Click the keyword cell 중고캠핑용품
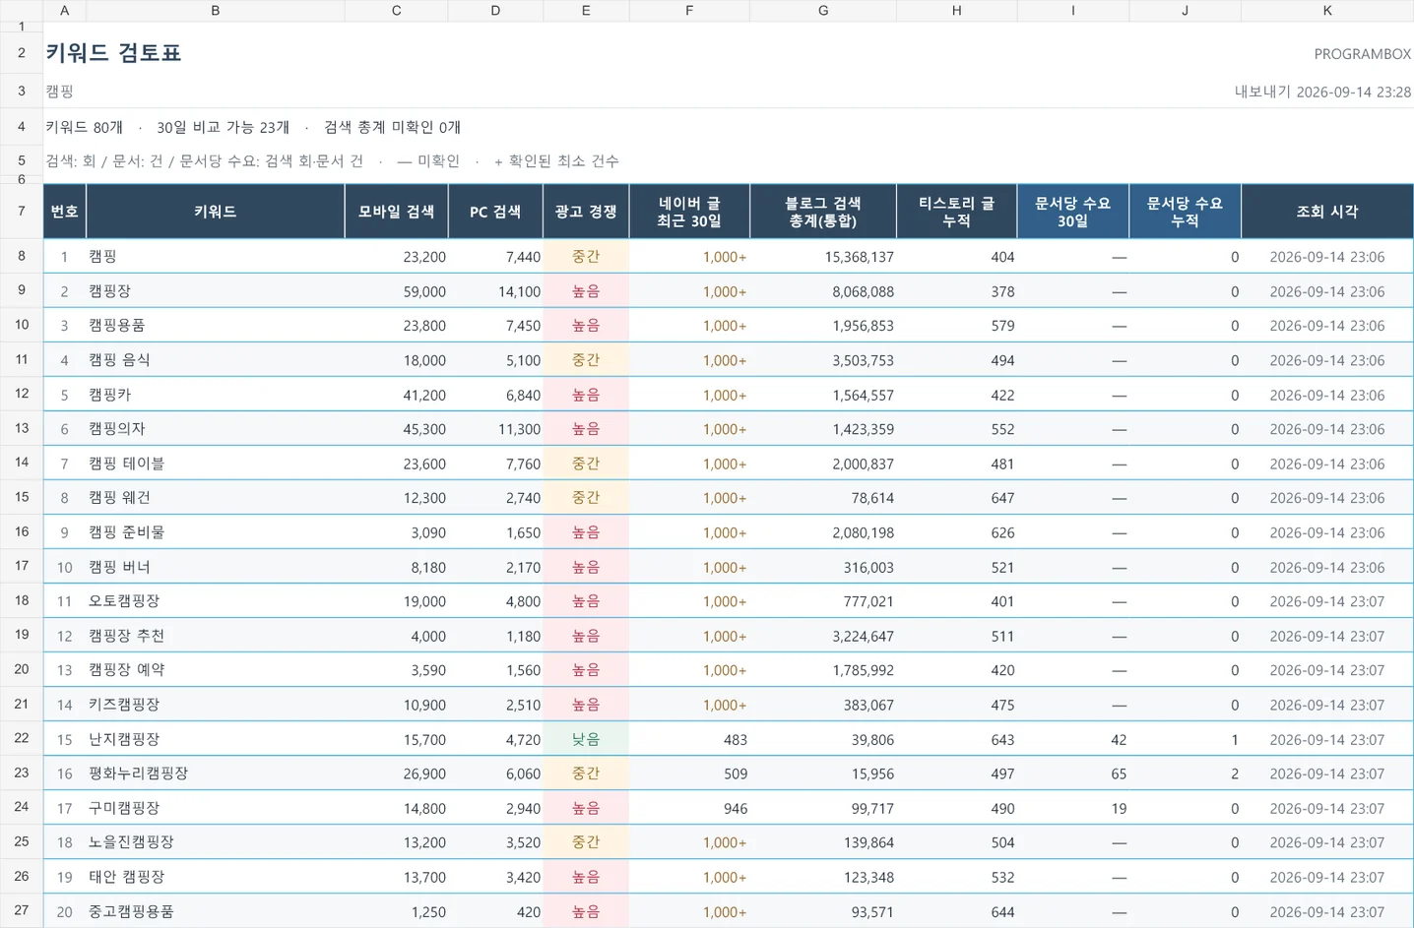 pyautogui.click(x=216, y=911)
